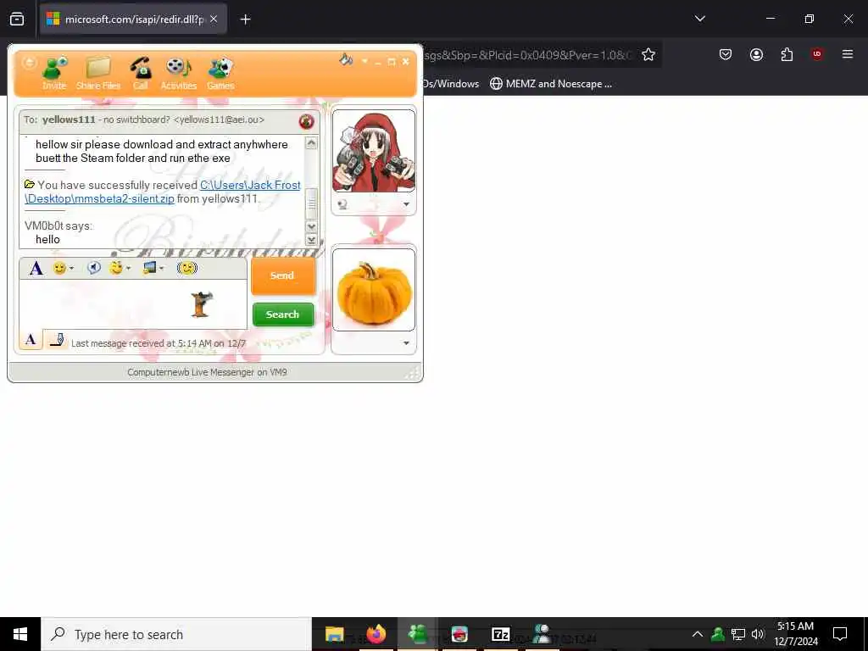
Task: Click the contact's anime display picture
Action: click(374, 151)
